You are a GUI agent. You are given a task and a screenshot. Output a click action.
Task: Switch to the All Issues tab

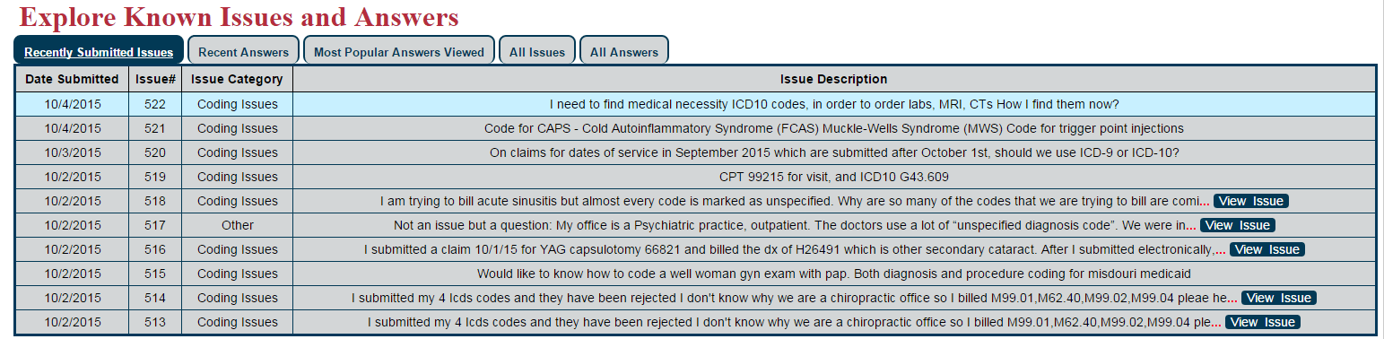[x=537, y=51]
